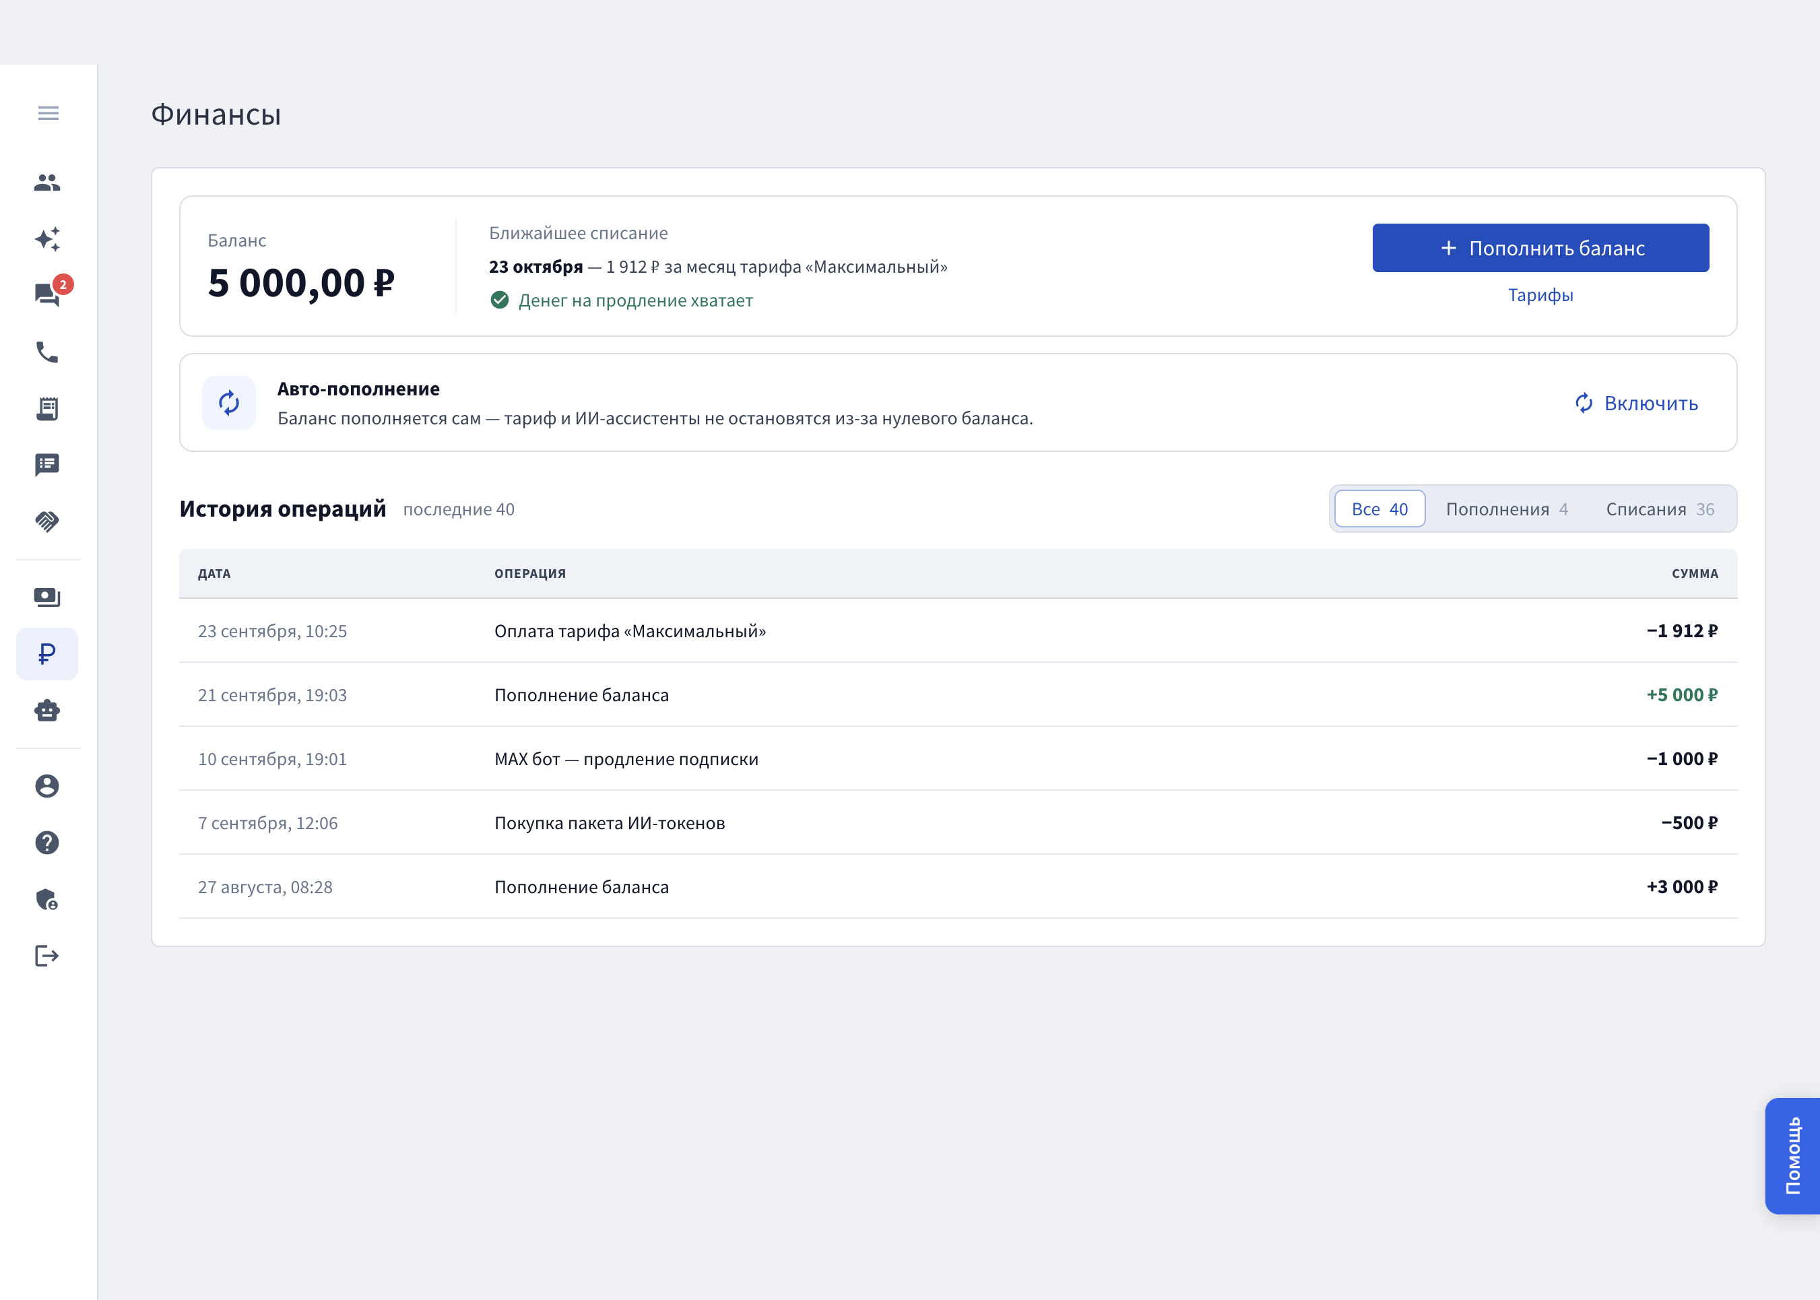The width and height of the screenshot is (1820, 1300).
Task: Click the +5 000 ₽ amount
Action: pos(1681,695)
